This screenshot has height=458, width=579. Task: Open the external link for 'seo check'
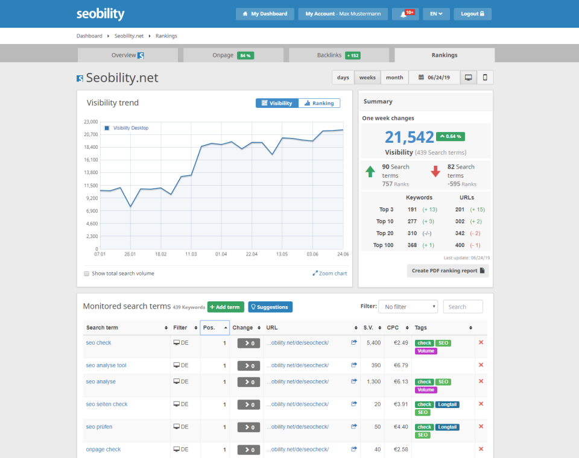pos(354,342)
